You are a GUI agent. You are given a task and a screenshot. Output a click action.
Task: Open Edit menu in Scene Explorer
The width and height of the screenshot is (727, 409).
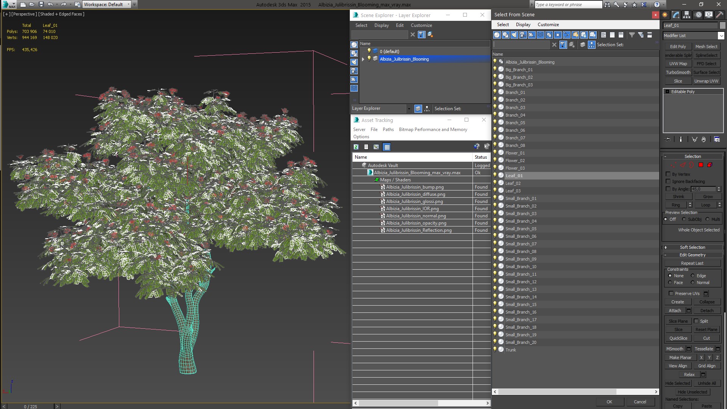click(x=400, y=25)
